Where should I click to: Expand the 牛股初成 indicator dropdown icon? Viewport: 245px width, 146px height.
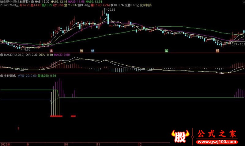pyautogui.click(x=2, y=75)
